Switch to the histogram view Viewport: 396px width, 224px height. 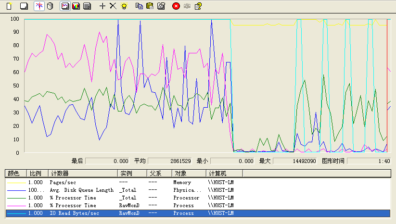point(76,6)
